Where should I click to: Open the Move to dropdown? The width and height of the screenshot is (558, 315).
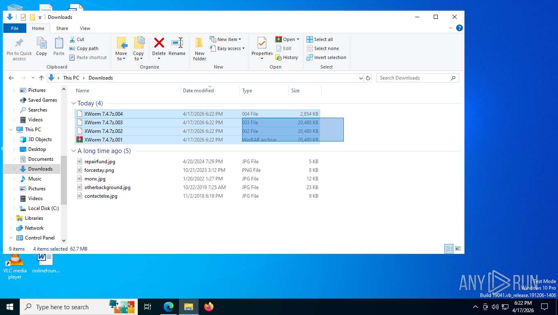tap(121, 56)
